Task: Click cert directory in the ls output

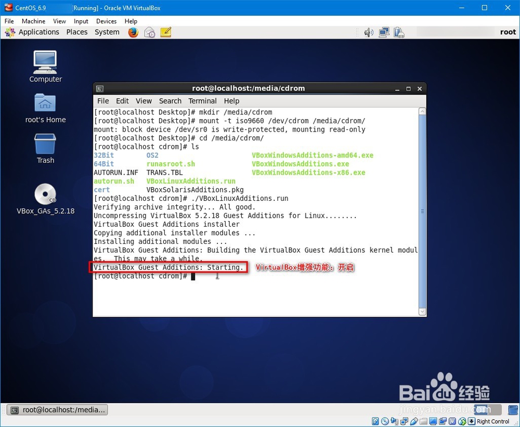Action: click(x=102, y=190)
